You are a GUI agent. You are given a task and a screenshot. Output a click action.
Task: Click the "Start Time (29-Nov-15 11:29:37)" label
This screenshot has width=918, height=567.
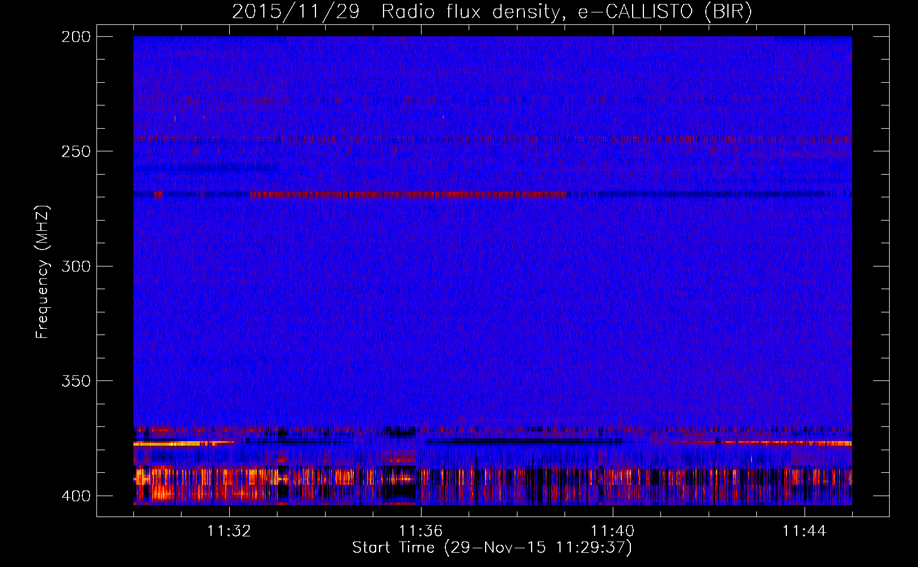pyautogui.click(x=492, y=548)
